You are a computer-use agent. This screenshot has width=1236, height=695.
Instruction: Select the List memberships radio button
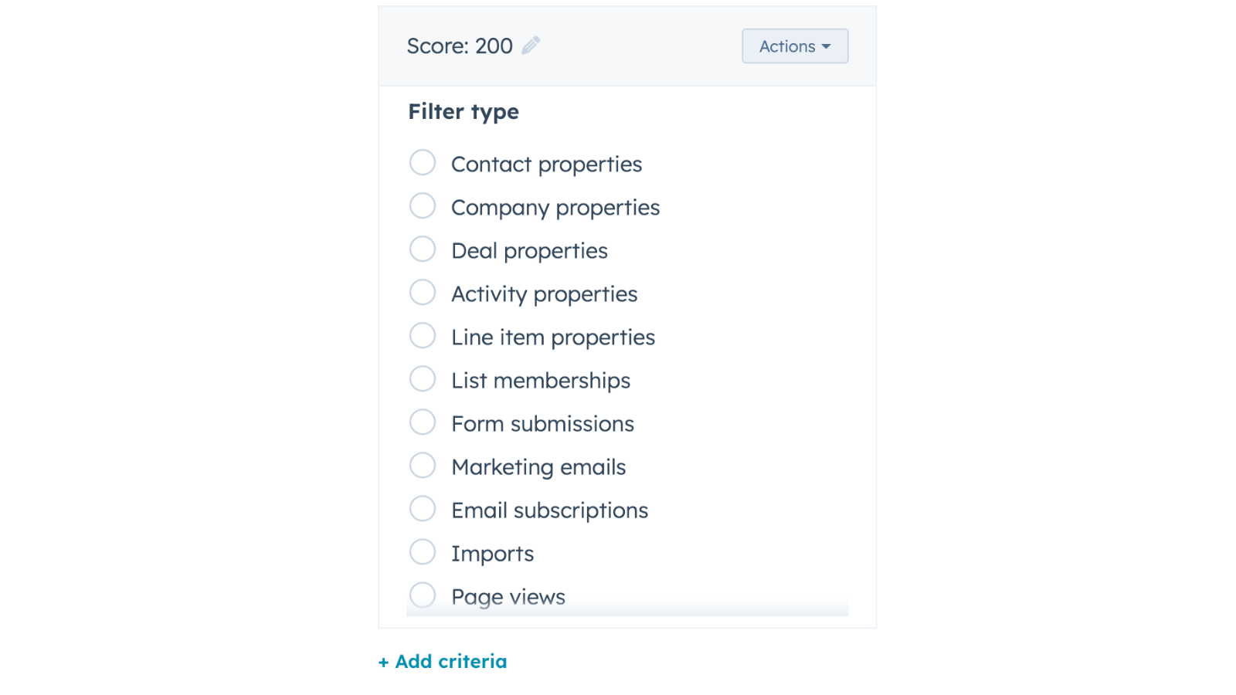coord(423,379)
